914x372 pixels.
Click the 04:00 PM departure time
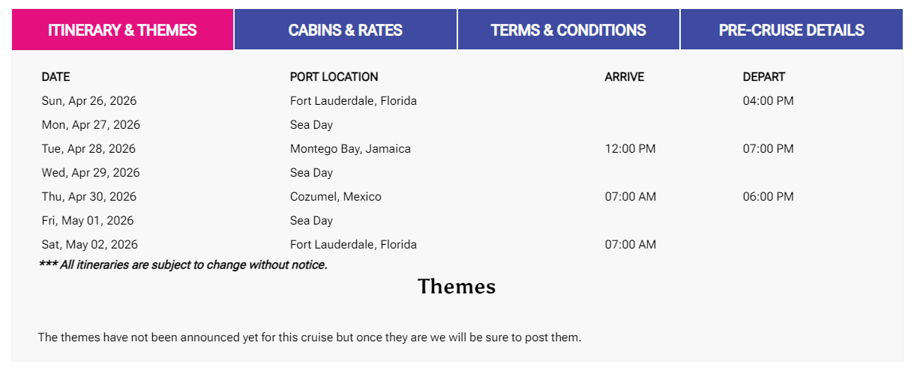(768, 101)
